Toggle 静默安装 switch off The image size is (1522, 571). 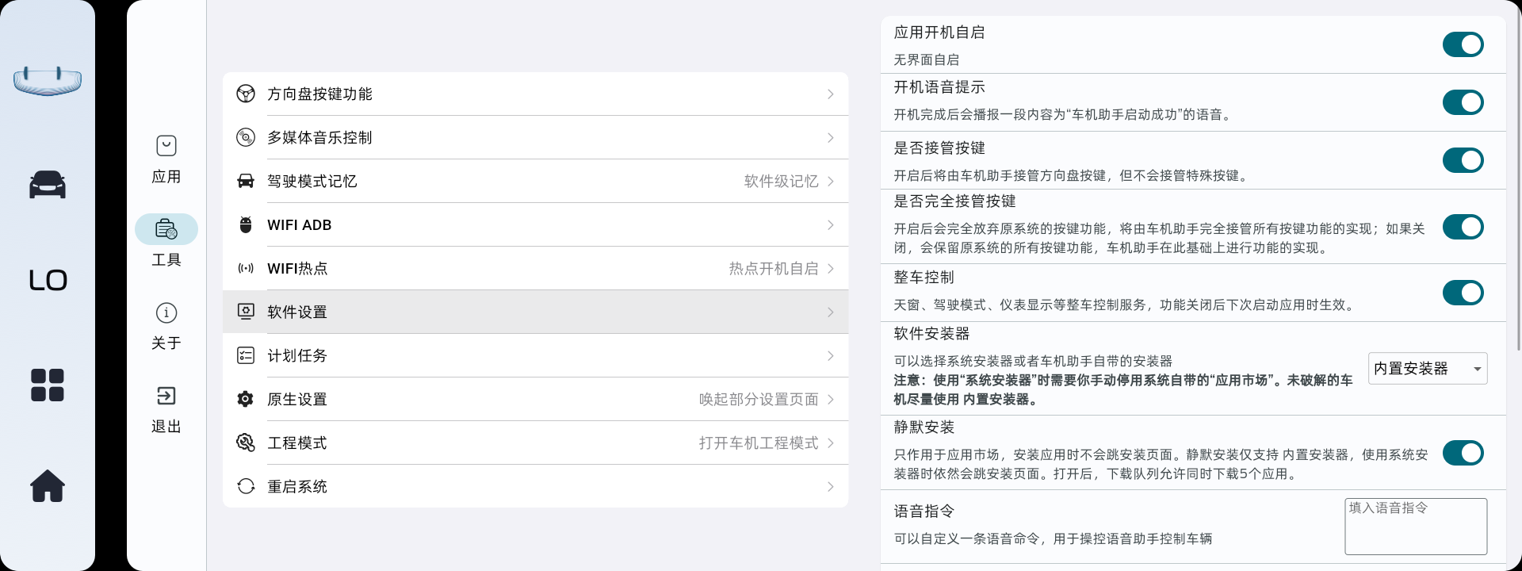pos(1463,453)
